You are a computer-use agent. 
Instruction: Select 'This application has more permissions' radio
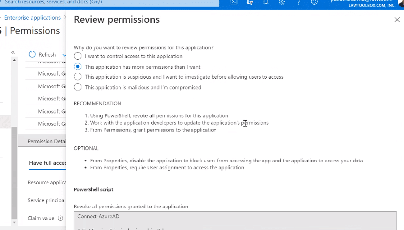point(77,67)
